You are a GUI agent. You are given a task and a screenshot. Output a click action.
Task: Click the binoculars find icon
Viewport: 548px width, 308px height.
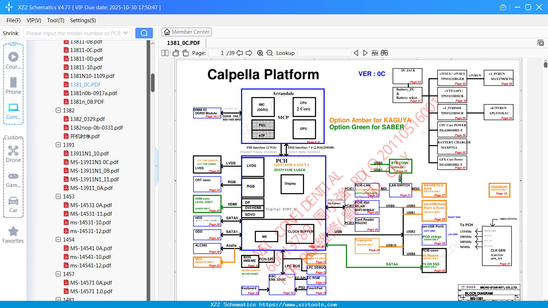click(384, 53)
